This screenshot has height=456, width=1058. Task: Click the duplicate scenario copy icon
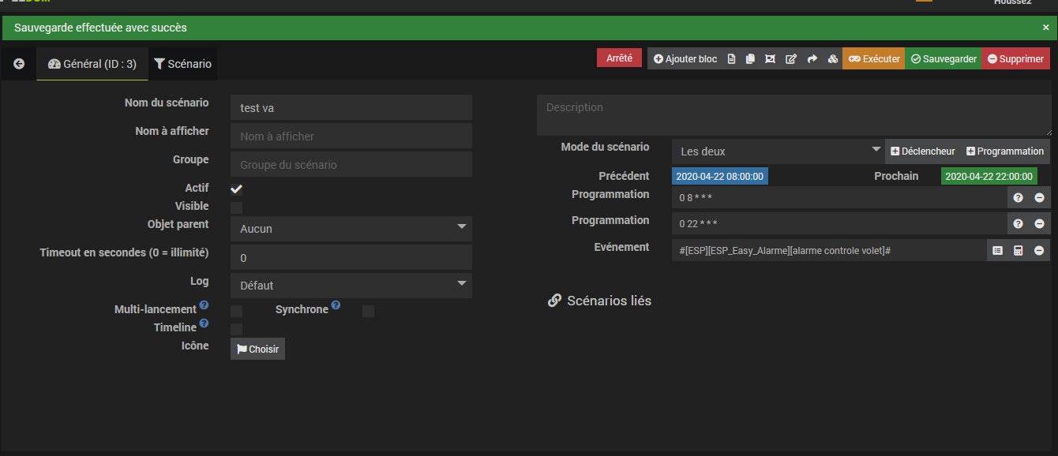pyautogui.click(x=750, y=59)
